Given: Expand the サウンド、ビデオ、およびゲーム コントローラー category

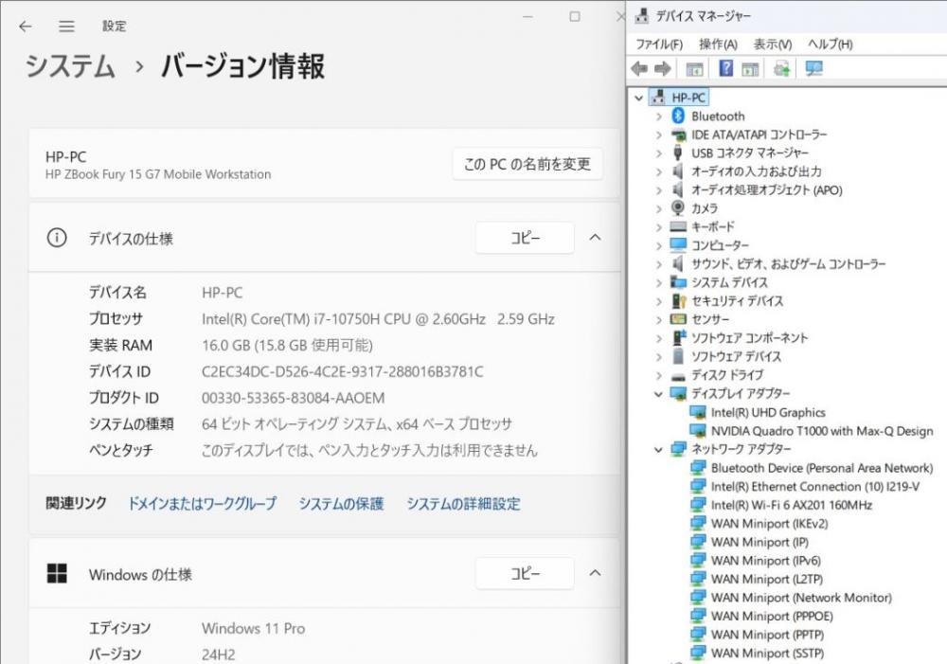Looking at the screenshot, I should (x=659, y=264).
